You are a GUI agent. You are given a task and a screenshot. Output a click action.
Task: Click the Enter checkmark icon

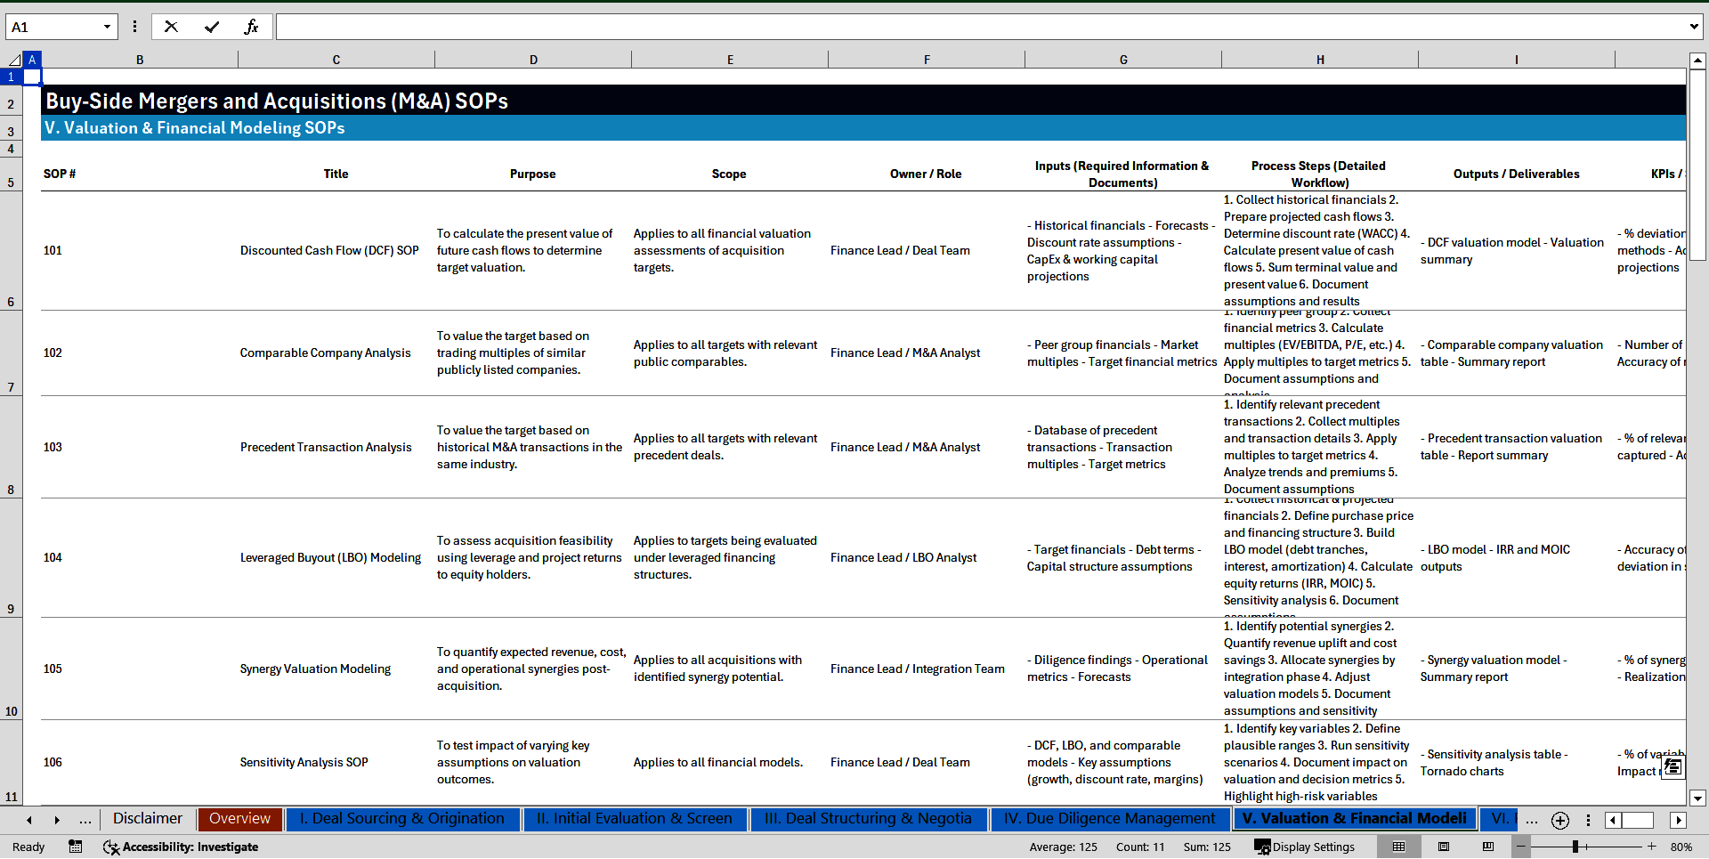click(x=211, y=27)
